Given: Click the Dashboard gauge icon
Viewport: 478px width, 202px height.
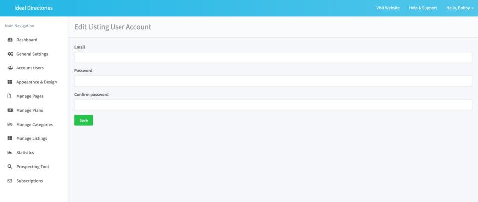Looking at the screenshot, I should click(10, 40).
